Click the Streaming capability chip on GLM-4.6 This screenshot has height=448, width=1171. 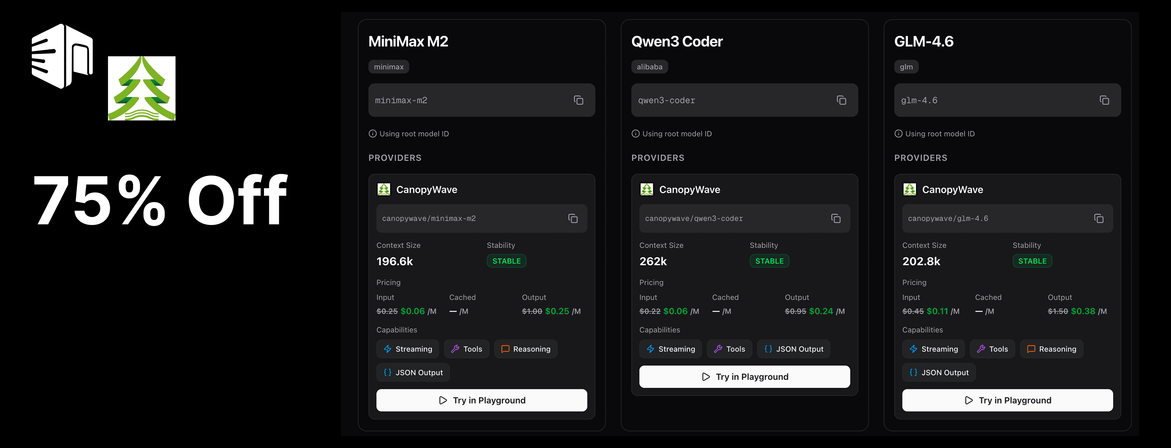point(933,349)
